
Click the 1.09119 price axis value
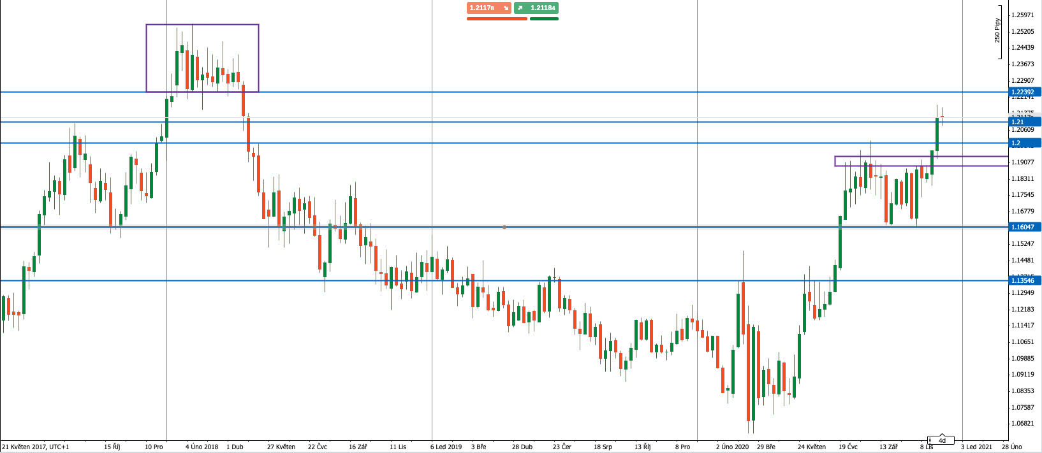pyautogui.click(x=1023, y=374)
